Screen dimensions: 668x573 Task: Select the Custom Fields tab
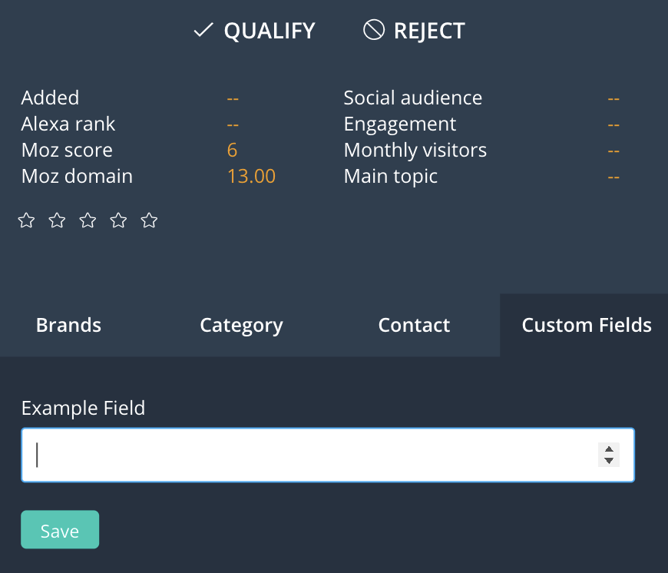[x=587, y=326]
